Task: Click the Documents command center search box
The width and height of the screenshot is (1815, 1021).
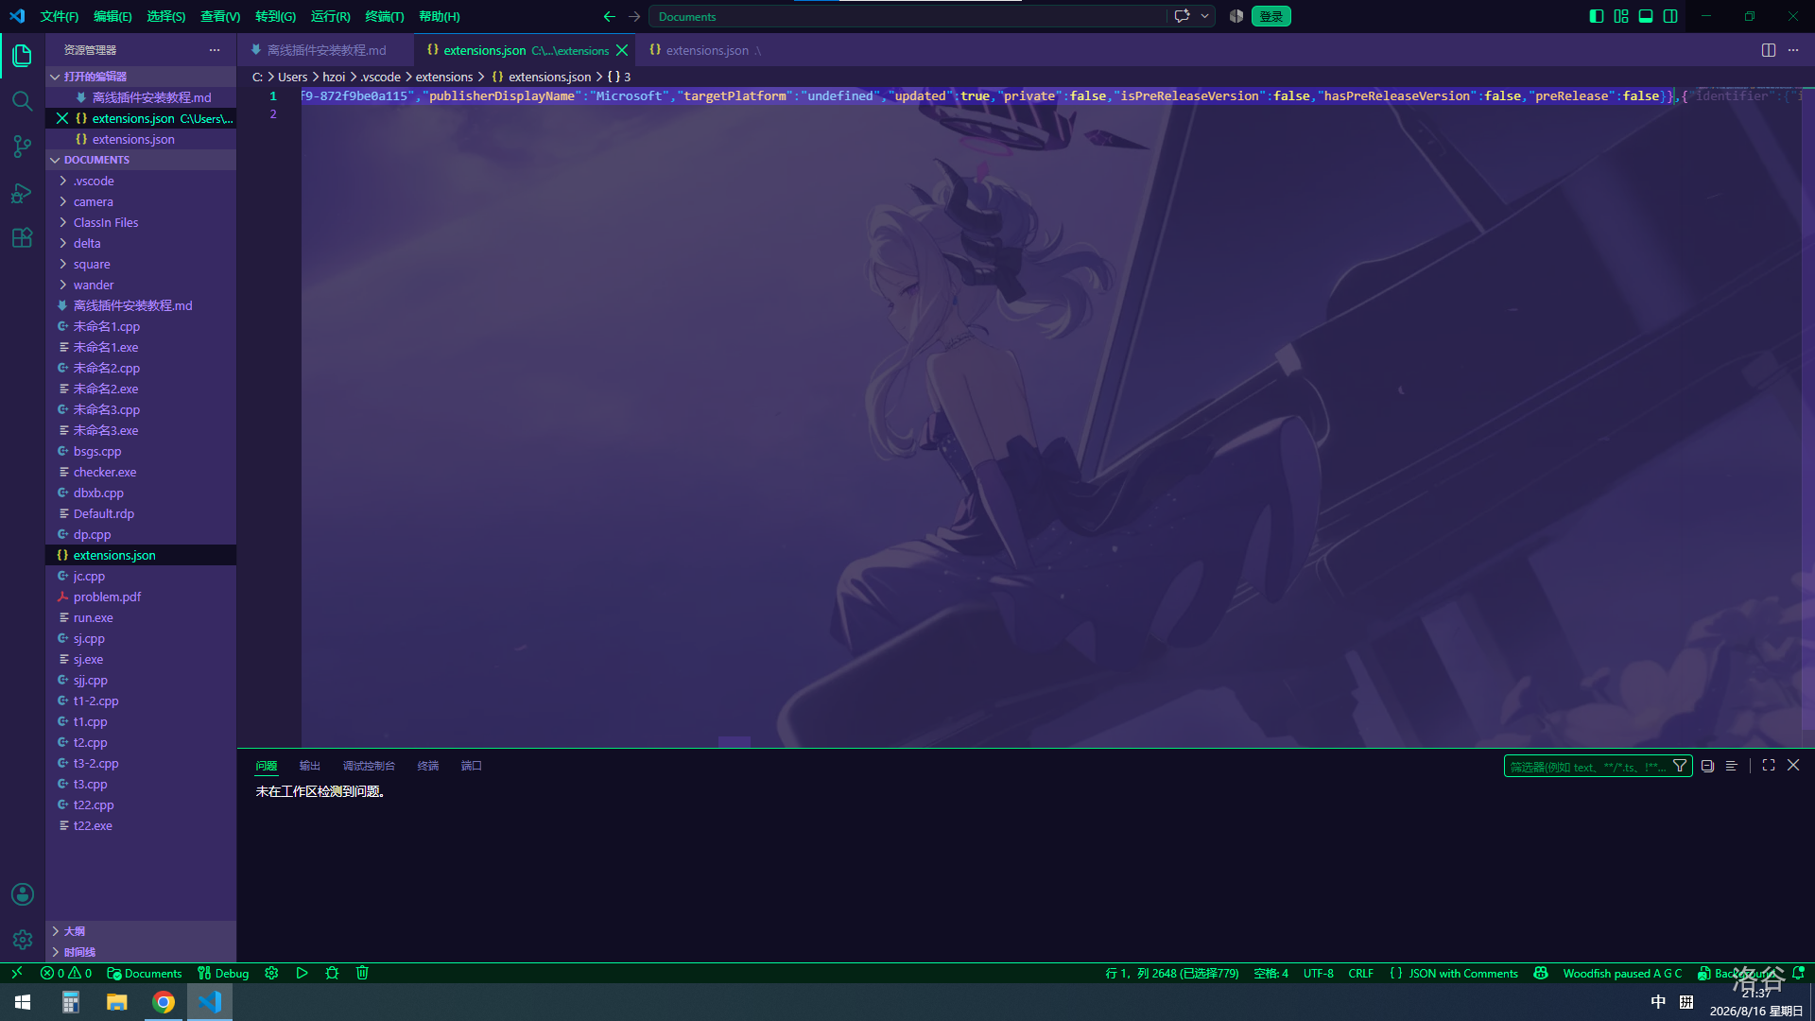Action: coord(907,16)
